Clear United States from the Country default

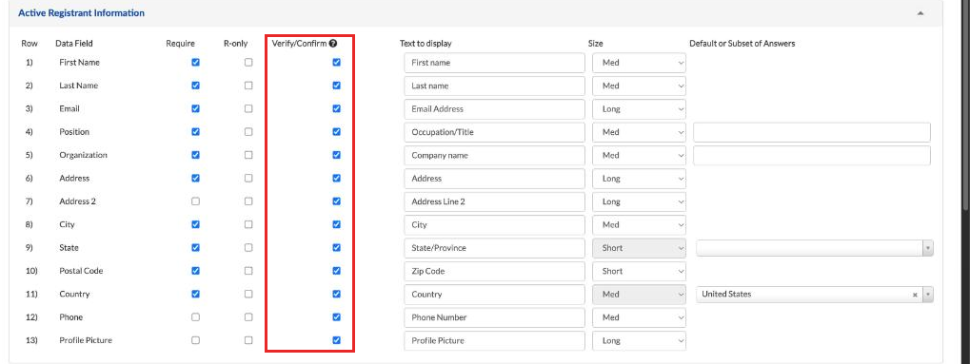pos(915,295)
